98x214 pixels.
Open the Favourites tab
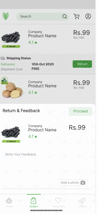pyautogui.click(x=59, y=202)
